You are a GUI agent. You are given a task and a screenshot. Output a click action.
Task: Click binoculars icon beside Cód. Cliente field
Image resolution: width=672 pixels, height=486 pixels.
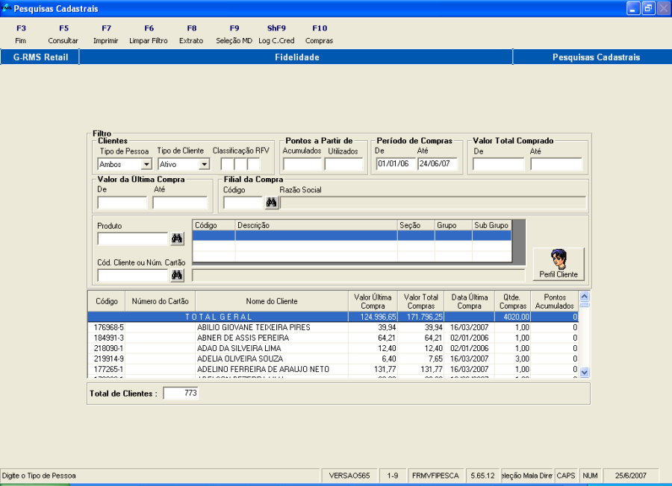tap(177, 275)
